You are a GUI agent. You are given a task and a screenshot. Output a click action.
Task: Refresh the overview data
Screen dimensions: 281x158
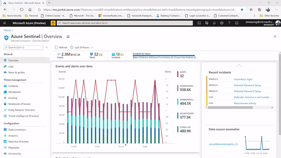click(x=61, y=47)
